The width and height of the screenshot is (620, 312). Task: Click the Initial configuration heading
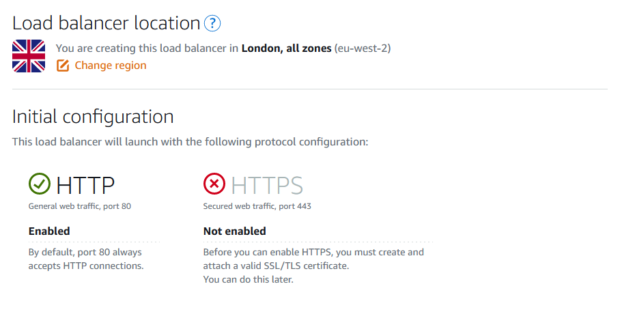pos(93,117)
